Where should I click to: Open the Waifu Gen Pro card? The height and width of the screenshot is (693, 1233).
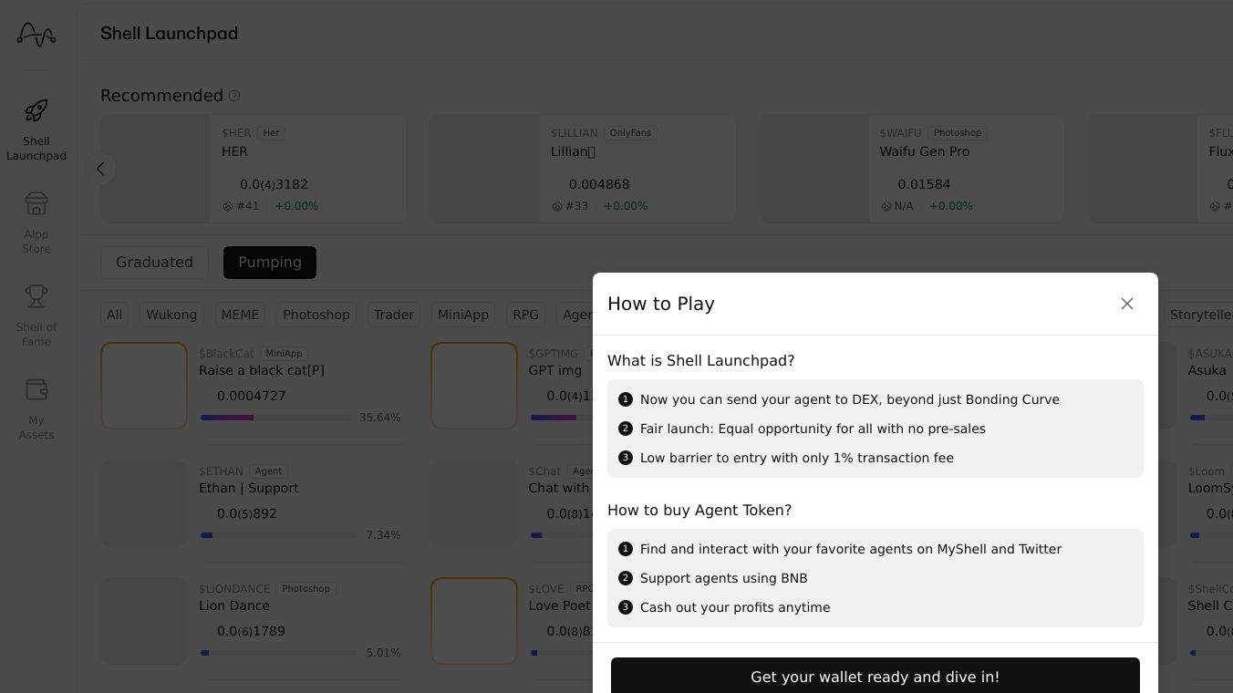[912, 169]
